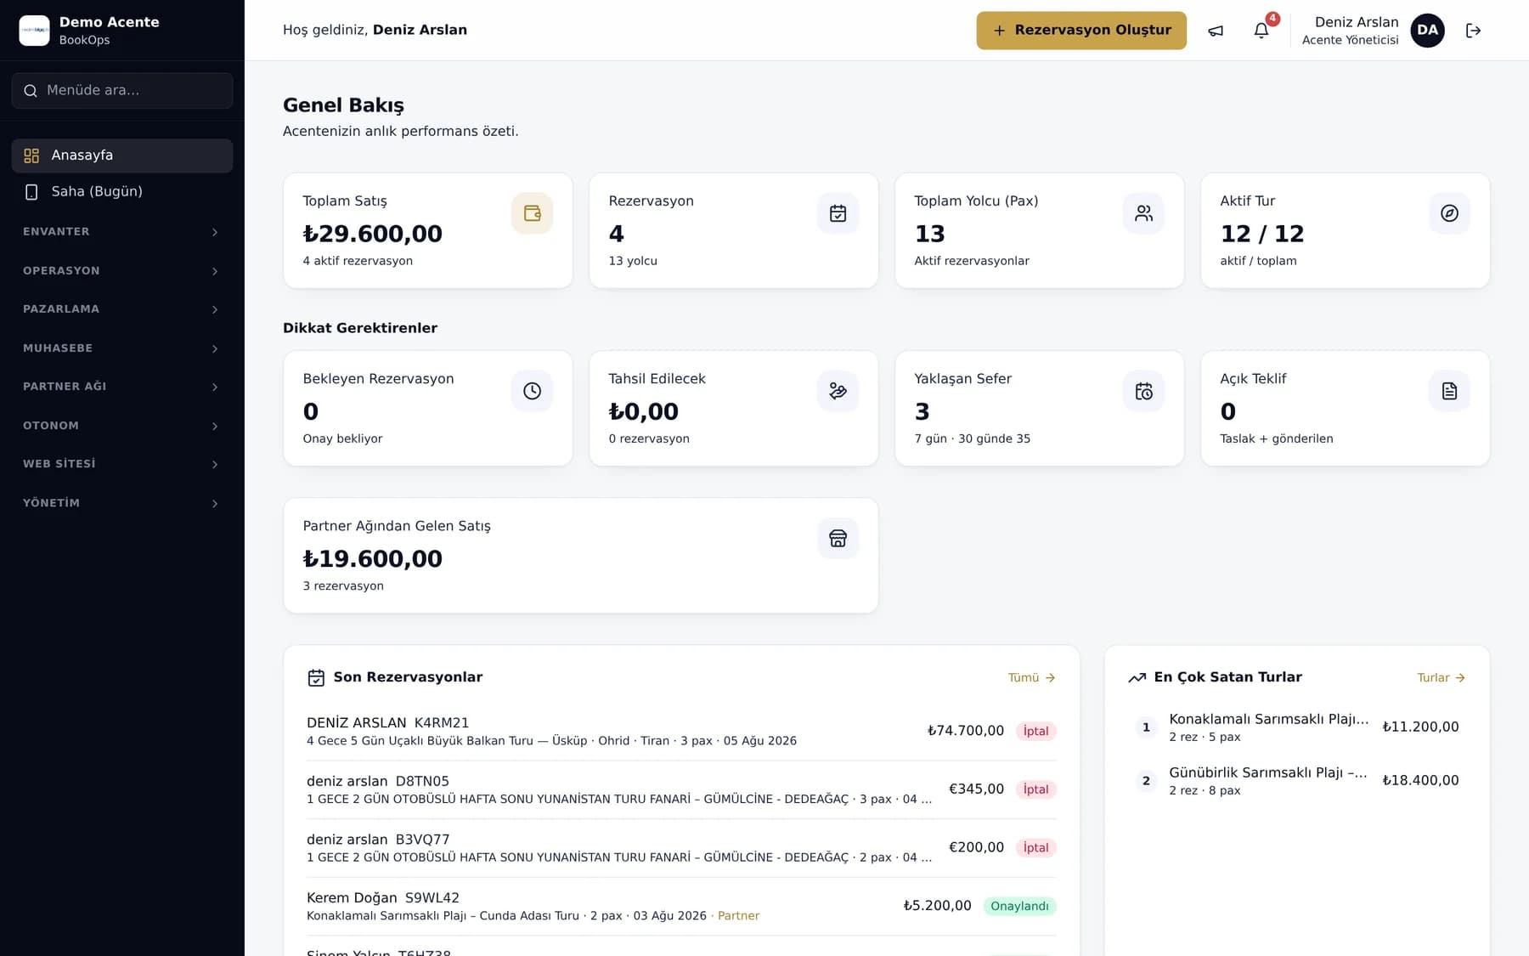Click İptal badge on the €200,00 row

(1035, 847)
